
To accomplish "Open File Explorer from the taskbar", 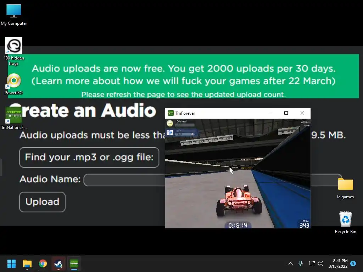I will [x=27, y=263].
